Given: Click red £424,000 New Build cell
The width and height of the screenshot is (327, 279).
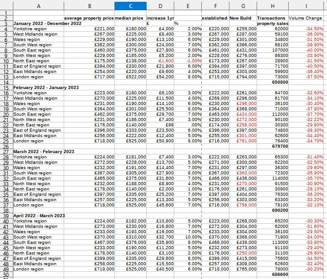Looking at the screenshot, I should [243, 114].
